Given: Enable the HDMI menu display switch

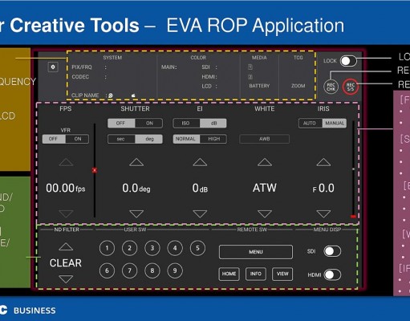Looking at the screenshot, I should click(332, 274).
